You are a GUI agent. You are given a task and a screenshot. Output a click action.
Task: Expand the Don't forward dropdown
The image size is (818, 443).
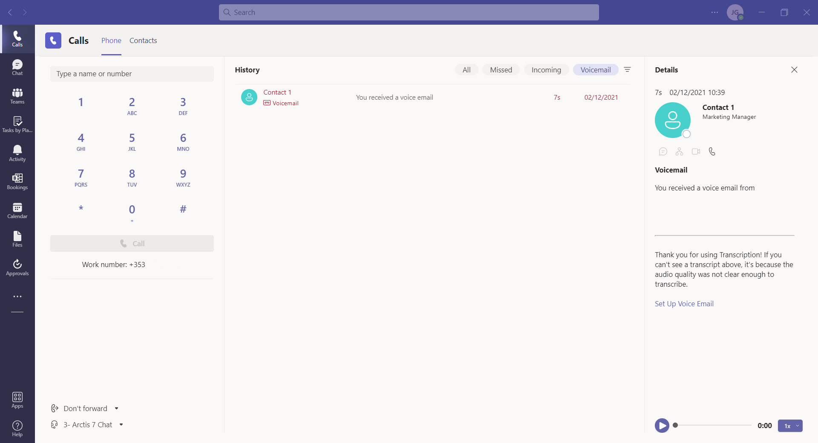coord(116,408)
